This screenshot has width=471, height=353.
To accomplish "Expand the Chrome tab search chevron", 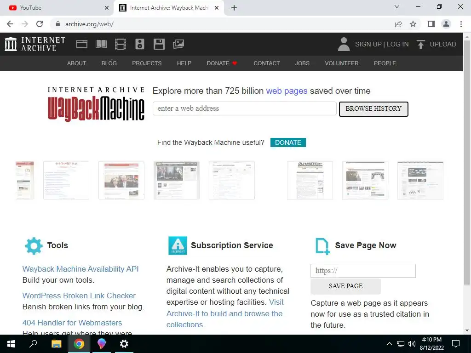I will point(397,6).
